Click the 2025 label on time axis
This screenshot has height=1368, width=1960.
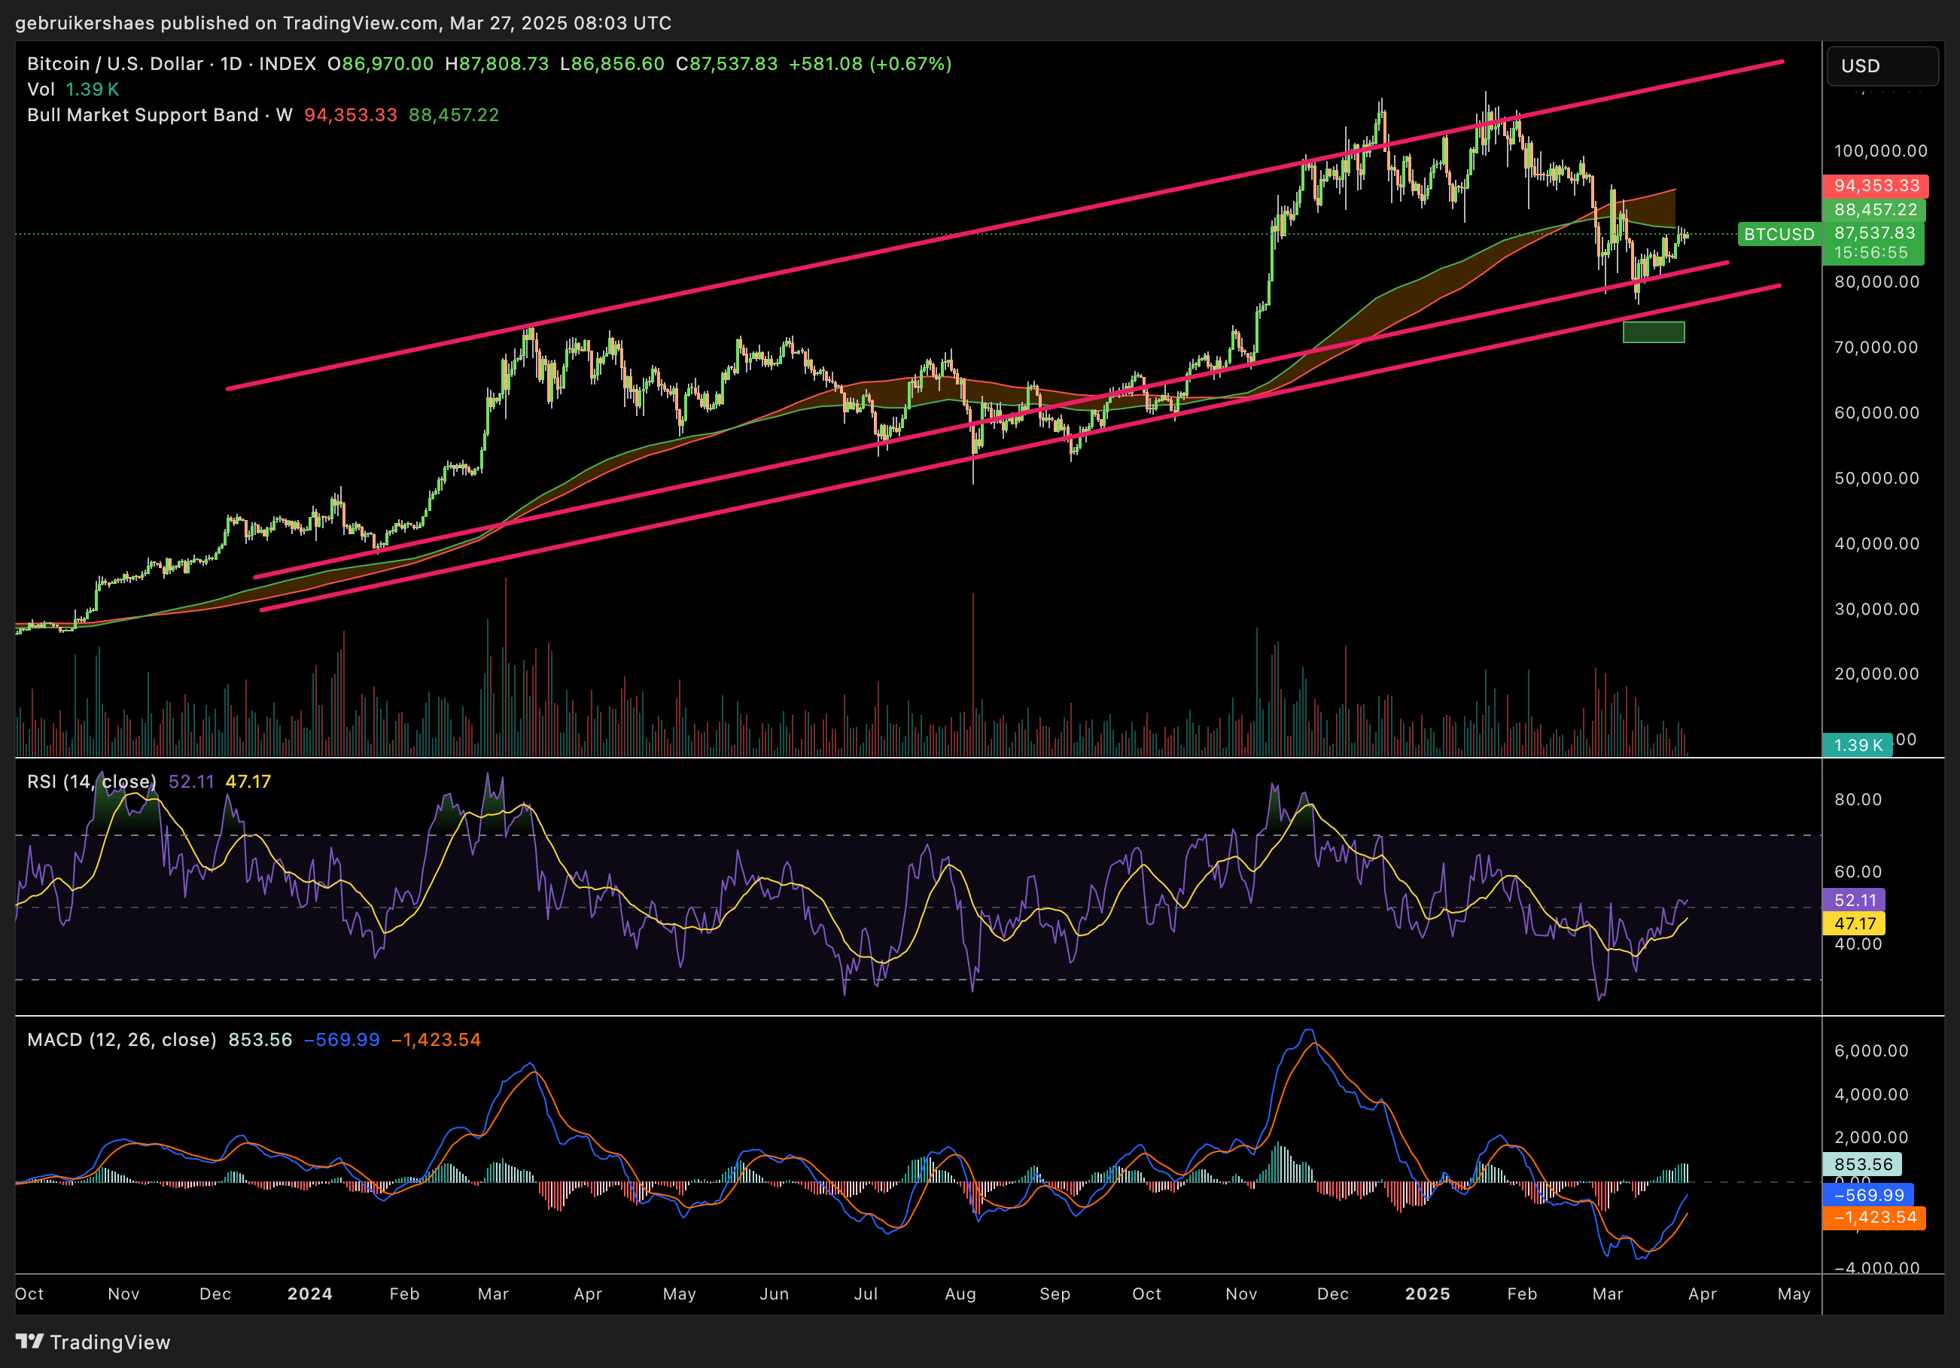pyautogui.click(x=1427, y=1294)
